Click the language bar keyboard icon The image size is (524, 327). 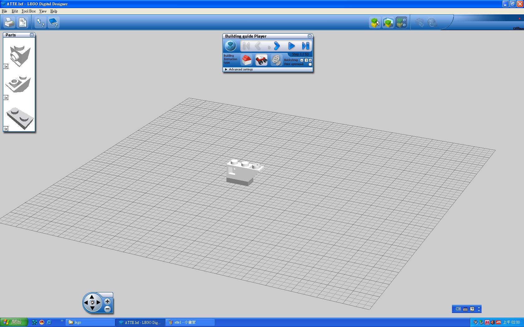465,309
